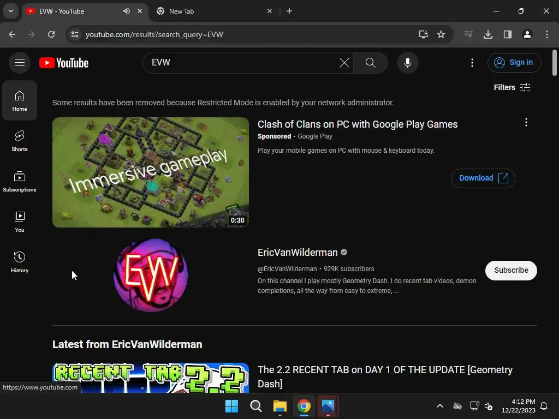
Task: Open the sponsored ad's three-dot options
Action: pos(526,123)
